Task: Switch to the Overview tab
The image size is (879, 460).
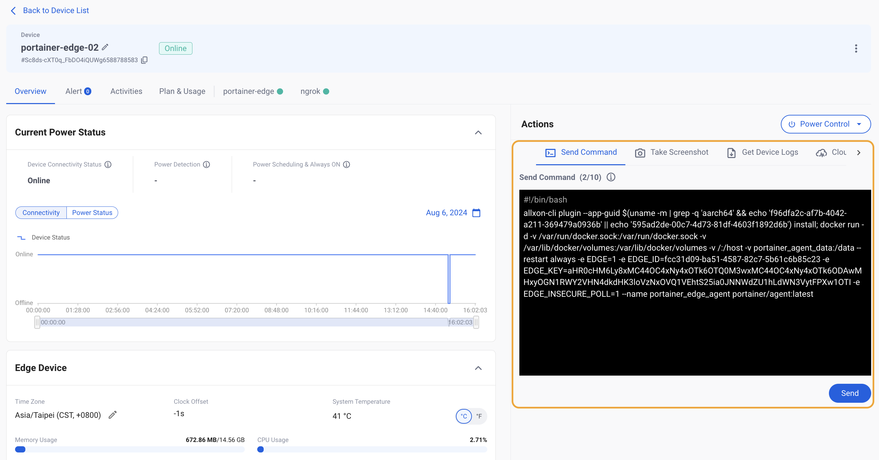Action: [30, 91]
